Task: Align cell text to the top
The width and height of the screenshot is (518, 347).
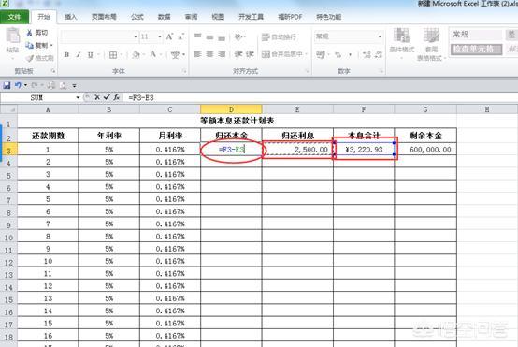Action: coord(197,36)
